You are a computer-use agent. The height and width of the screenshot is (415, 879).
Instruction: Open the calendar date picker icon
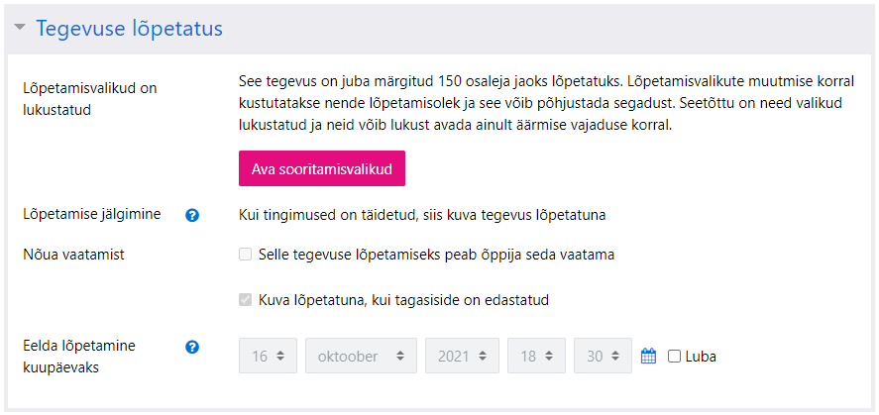click(648, 356)
